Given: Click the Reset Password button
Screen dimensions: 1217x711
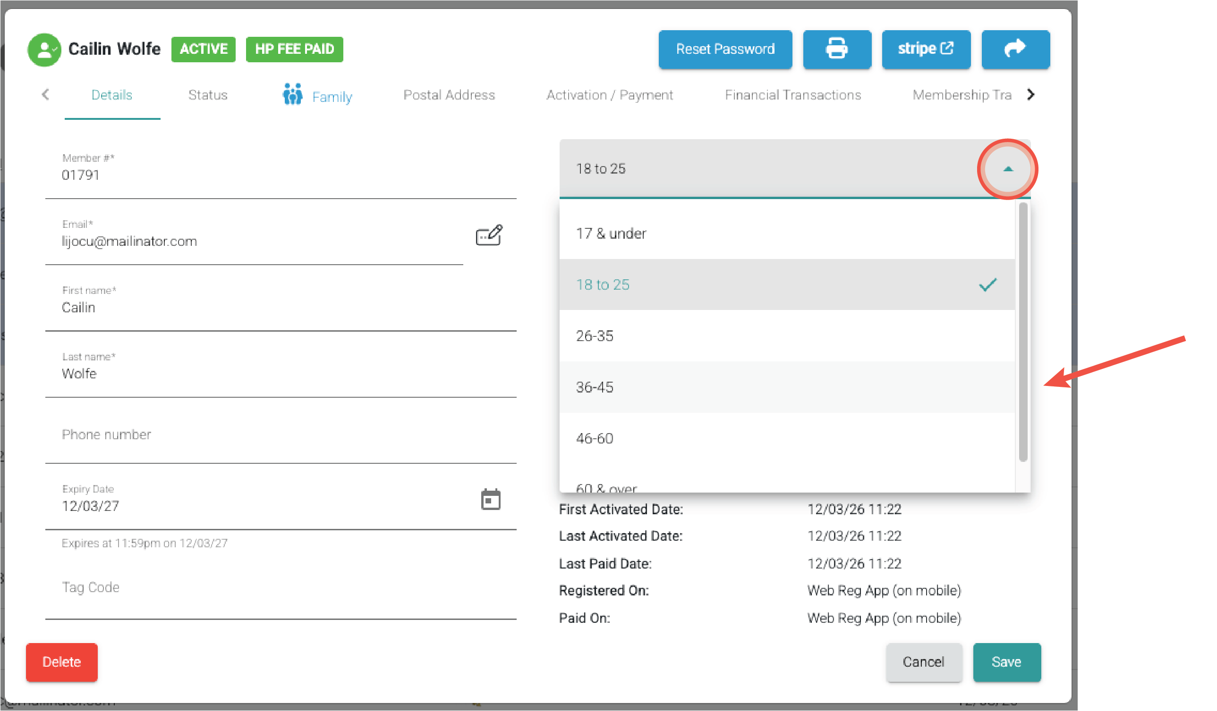Looking at the screenshot, I should coord(724,49).
